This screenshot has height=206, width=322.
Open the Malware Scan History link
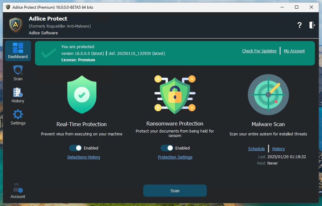coord(278,149)
